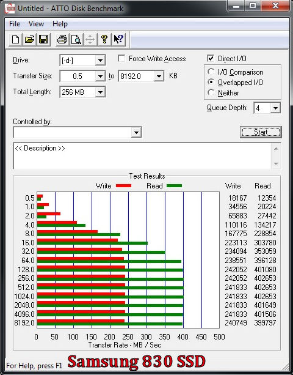The image size is (293, 375).
Task: Expand the Total Length dropdown
Action: coord(100,92)
